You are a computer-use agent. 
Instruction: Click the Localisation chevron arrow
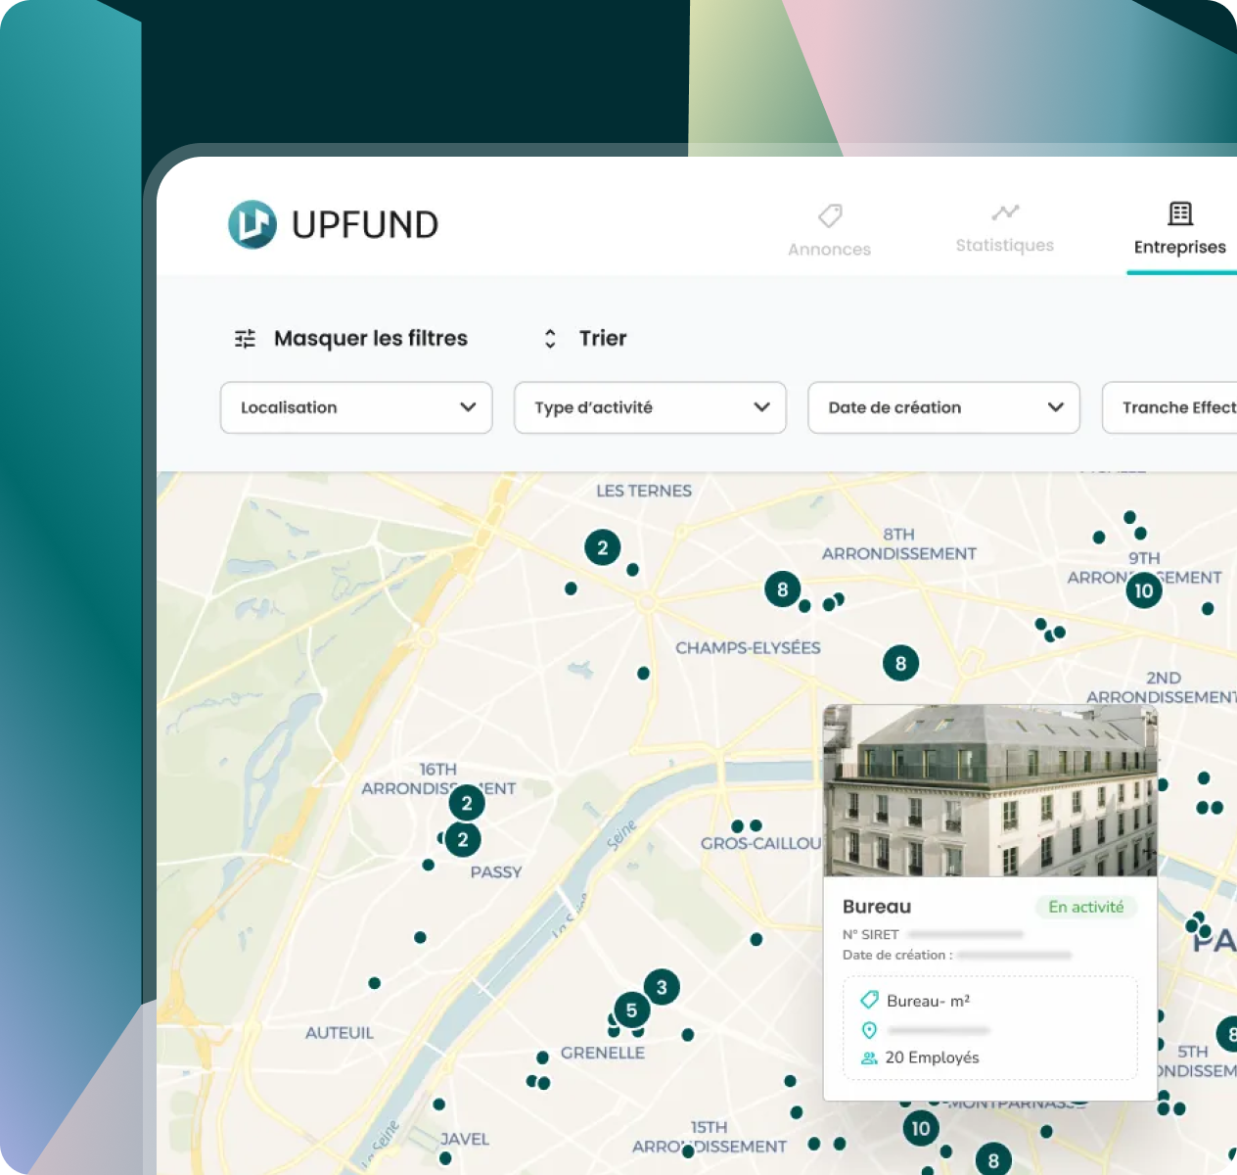[x=468, y=407]
